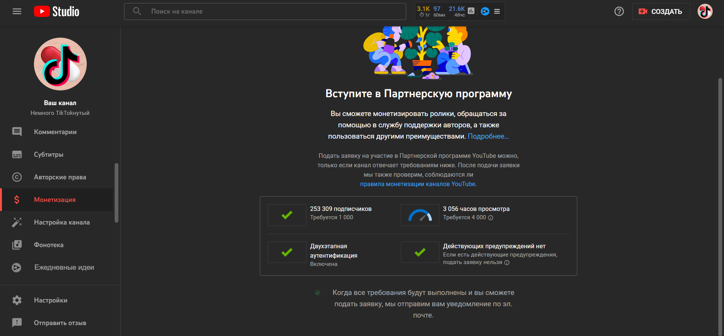This screenshot has height=336, width=724.
Task: Click the Настройка канала magic wand icon
Action: pos(17,222)
